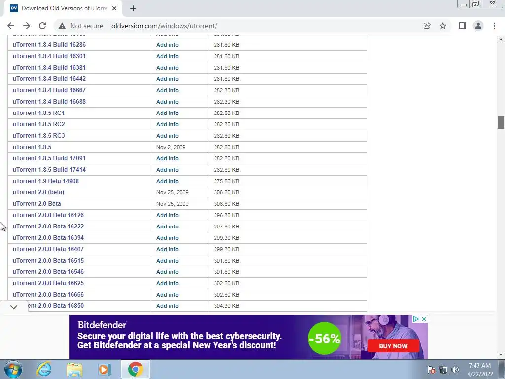Open uTorrent 1.9 Beta 14908 link
The image size is (505, 379).
tap(46, 181)
